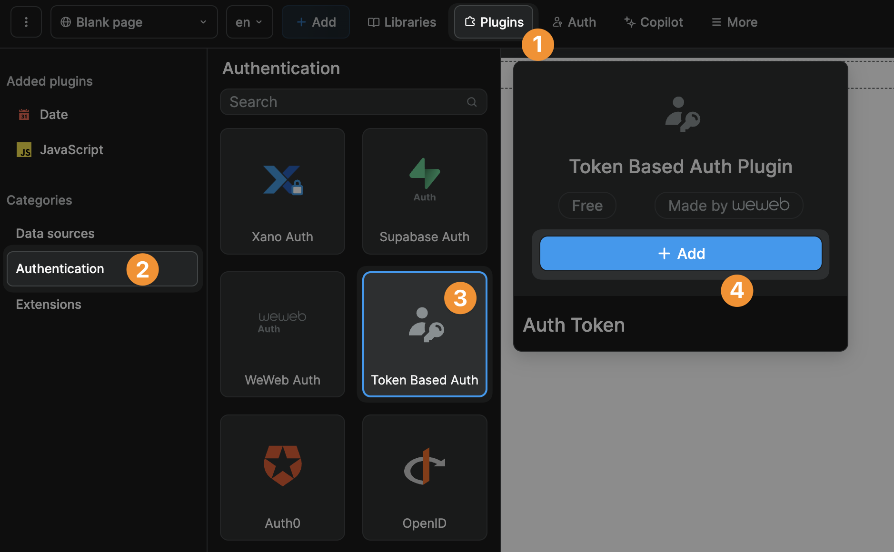Image resolution: width=894 pixels, height=552 pixels.
Task: Open the en language dropdown
Action: [x=249, y=22]
